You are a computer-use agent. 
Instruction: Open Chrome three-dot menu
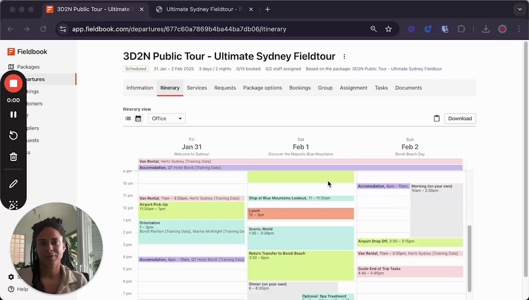pos(519,29)
